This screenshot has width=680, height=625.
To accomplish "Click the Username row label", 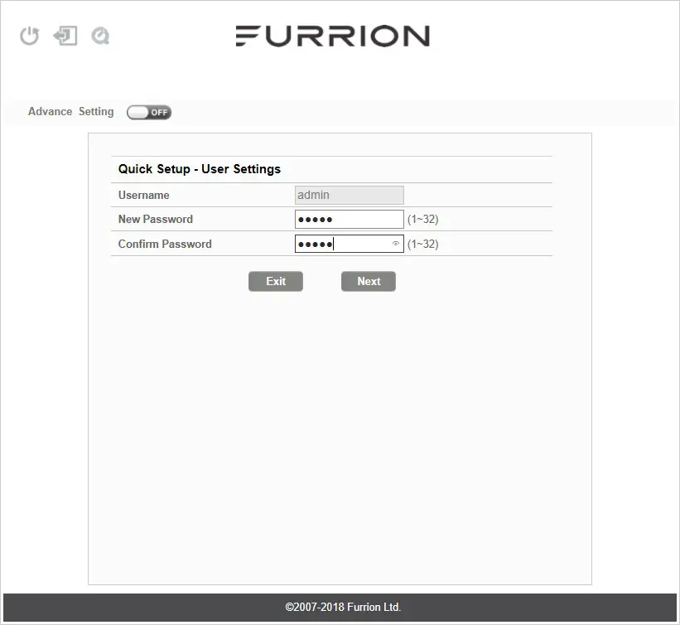I will (143, 195).
